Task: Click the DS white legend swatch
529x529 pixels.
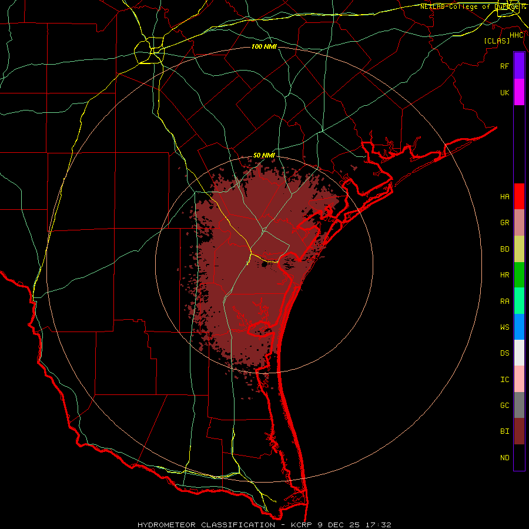Action: [x=519, y=353]
